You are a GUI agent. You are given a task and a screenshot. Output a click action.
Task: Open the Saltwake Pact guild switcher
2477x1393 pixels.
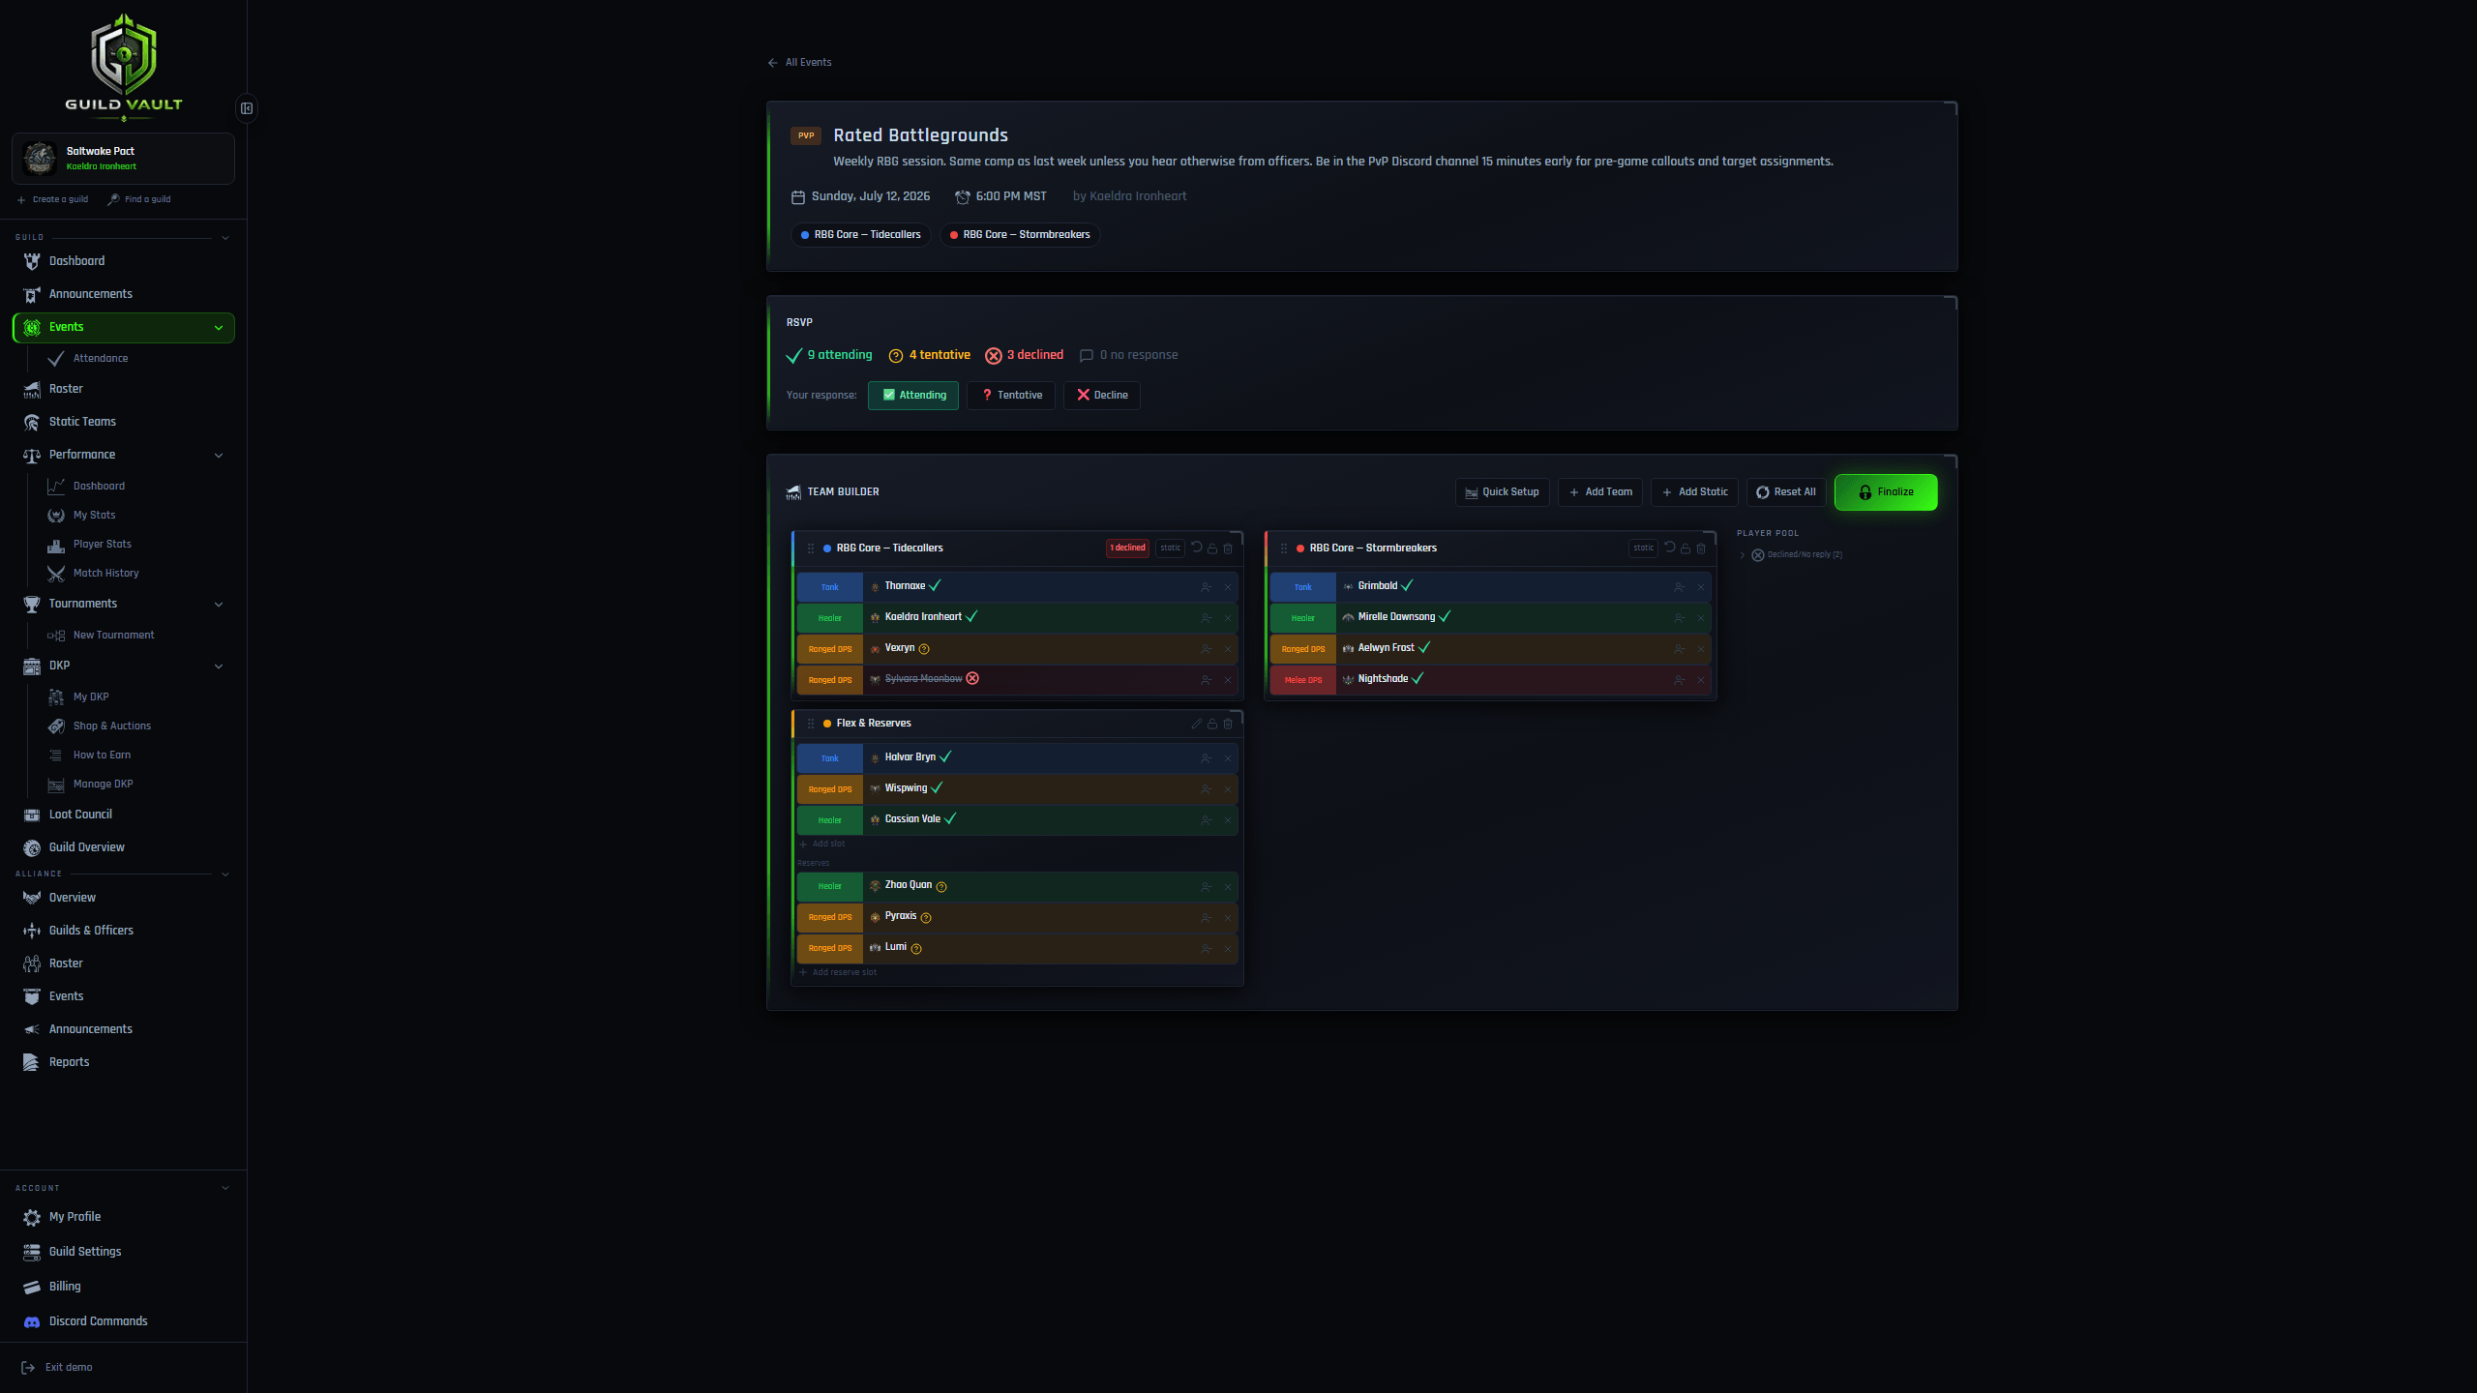click(124, 159)
